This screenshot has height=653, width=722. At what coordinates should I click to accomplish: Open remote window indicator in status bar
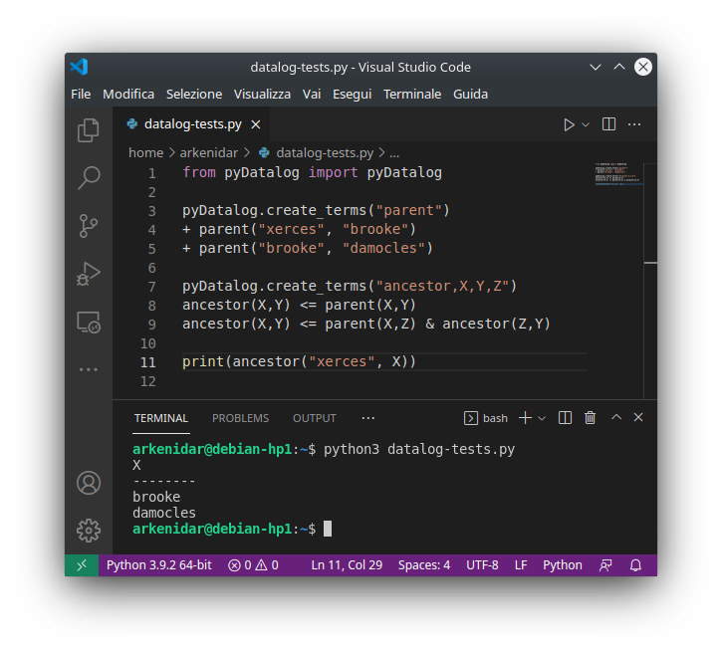[x=82, y=565]
